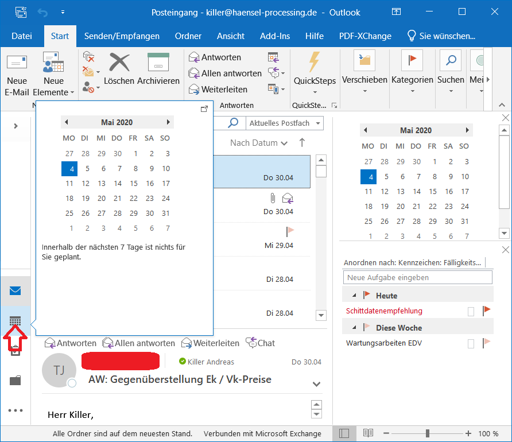Click Weiterleiten in the reading pane
512x442 pixels.
(210, 343)
